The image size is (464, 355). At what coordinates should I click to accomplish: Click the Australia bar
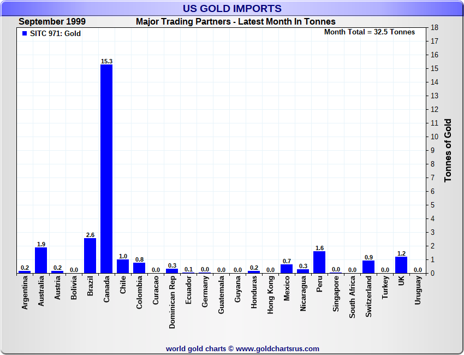coord(41,260)
